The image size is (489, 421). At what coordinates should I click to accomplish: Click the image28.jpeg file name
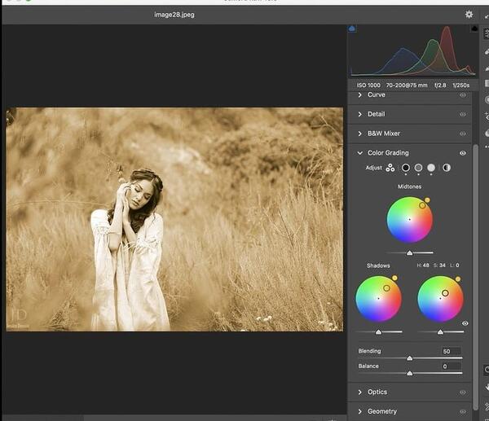tap(174, 15)
